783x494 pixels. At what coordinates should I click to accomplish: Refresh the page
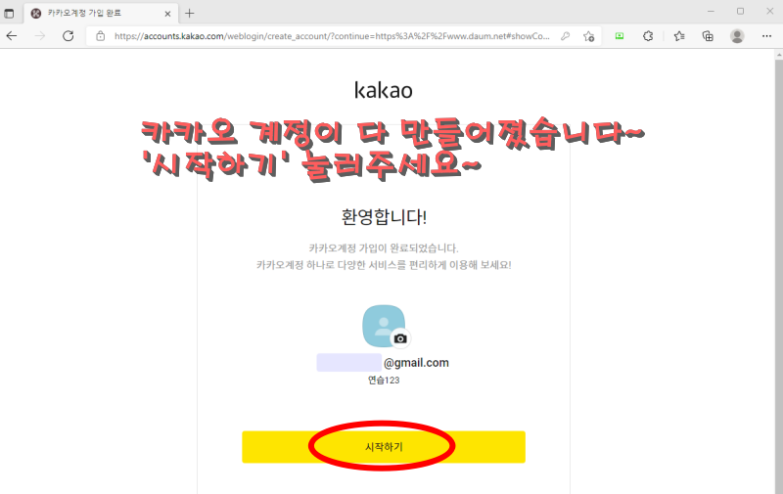(x=69, y=36)
